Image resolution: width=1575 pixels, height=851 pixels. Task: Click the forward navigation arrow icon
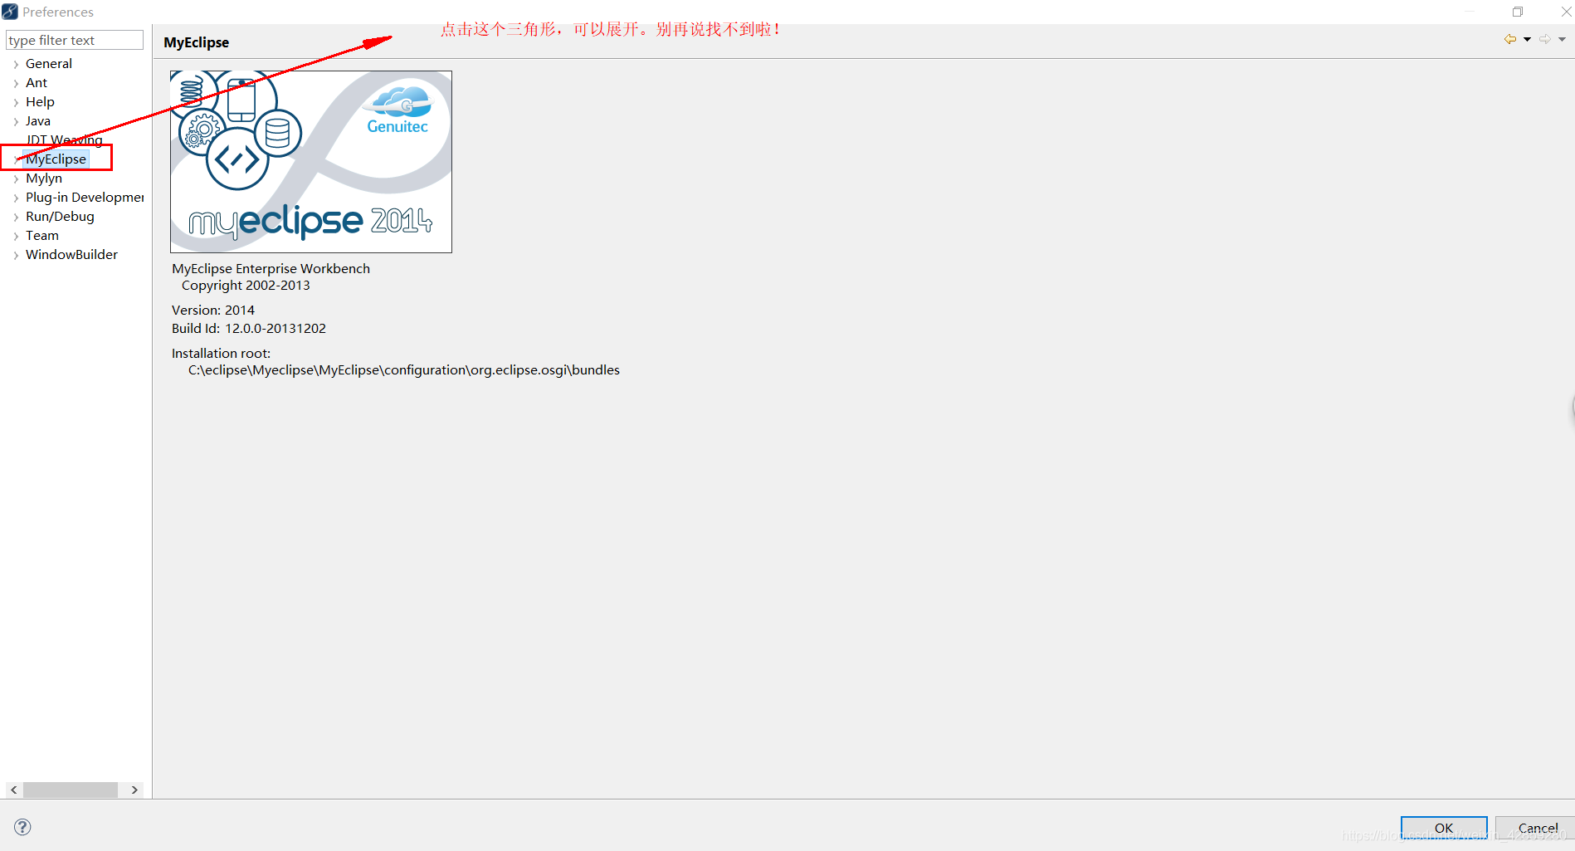tap(1544, 39)
